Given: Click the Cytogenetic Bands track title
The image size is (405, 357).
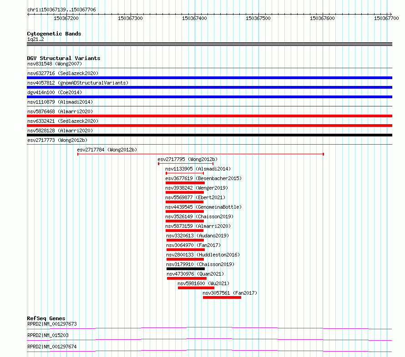Looking at the screenshot, I should [54, 34].
